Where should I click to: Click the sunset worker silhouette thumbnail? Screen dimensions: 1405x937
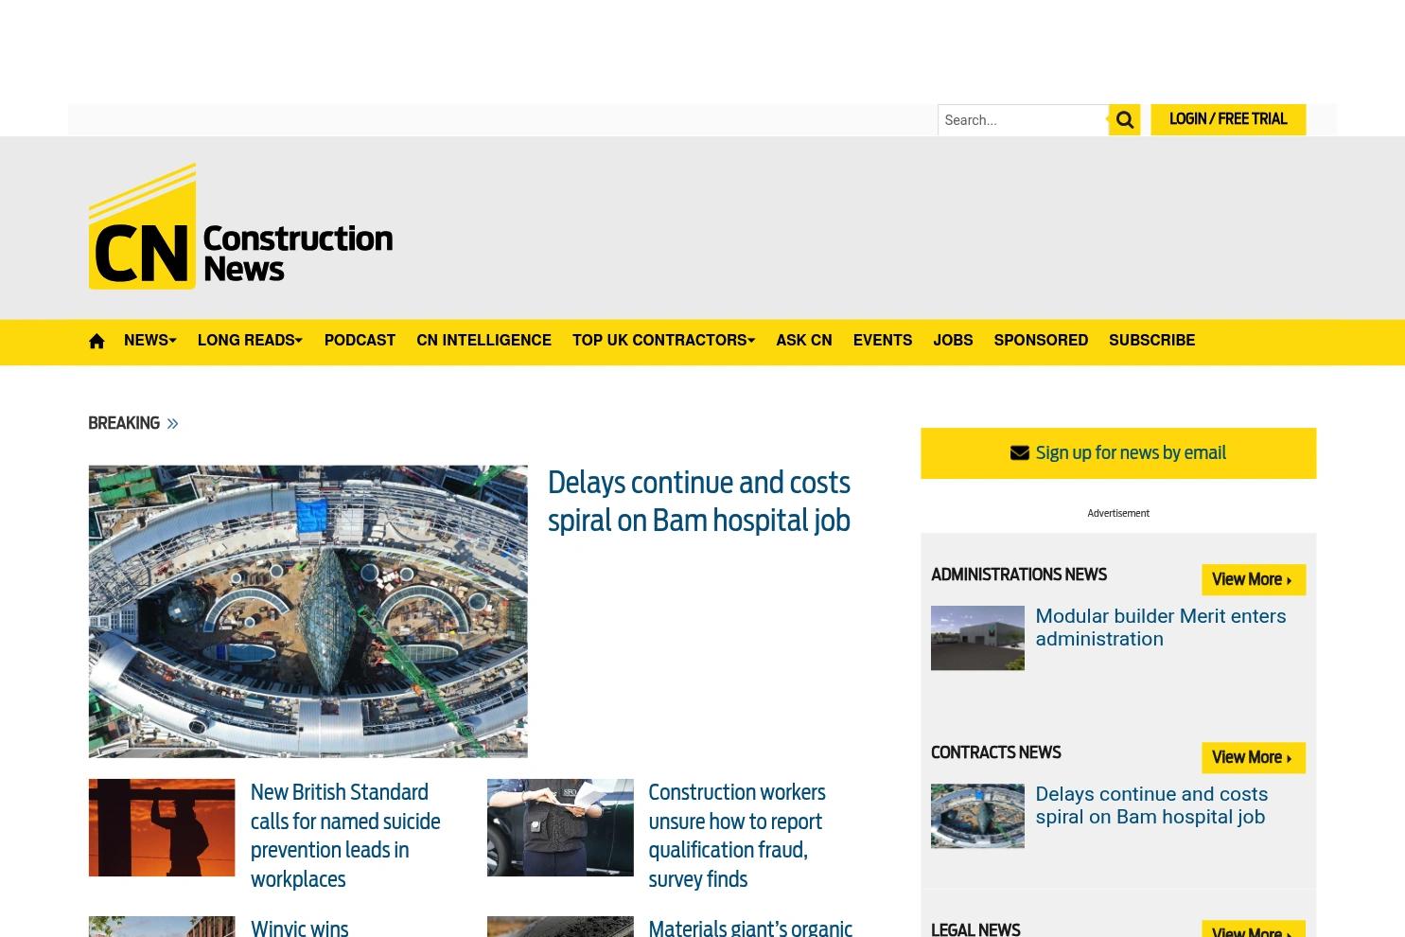(x=162, y=827)
